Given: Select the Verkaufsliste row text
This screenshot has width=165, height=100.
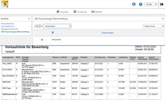Looking at the screenshot, I should tap(56, 40).
